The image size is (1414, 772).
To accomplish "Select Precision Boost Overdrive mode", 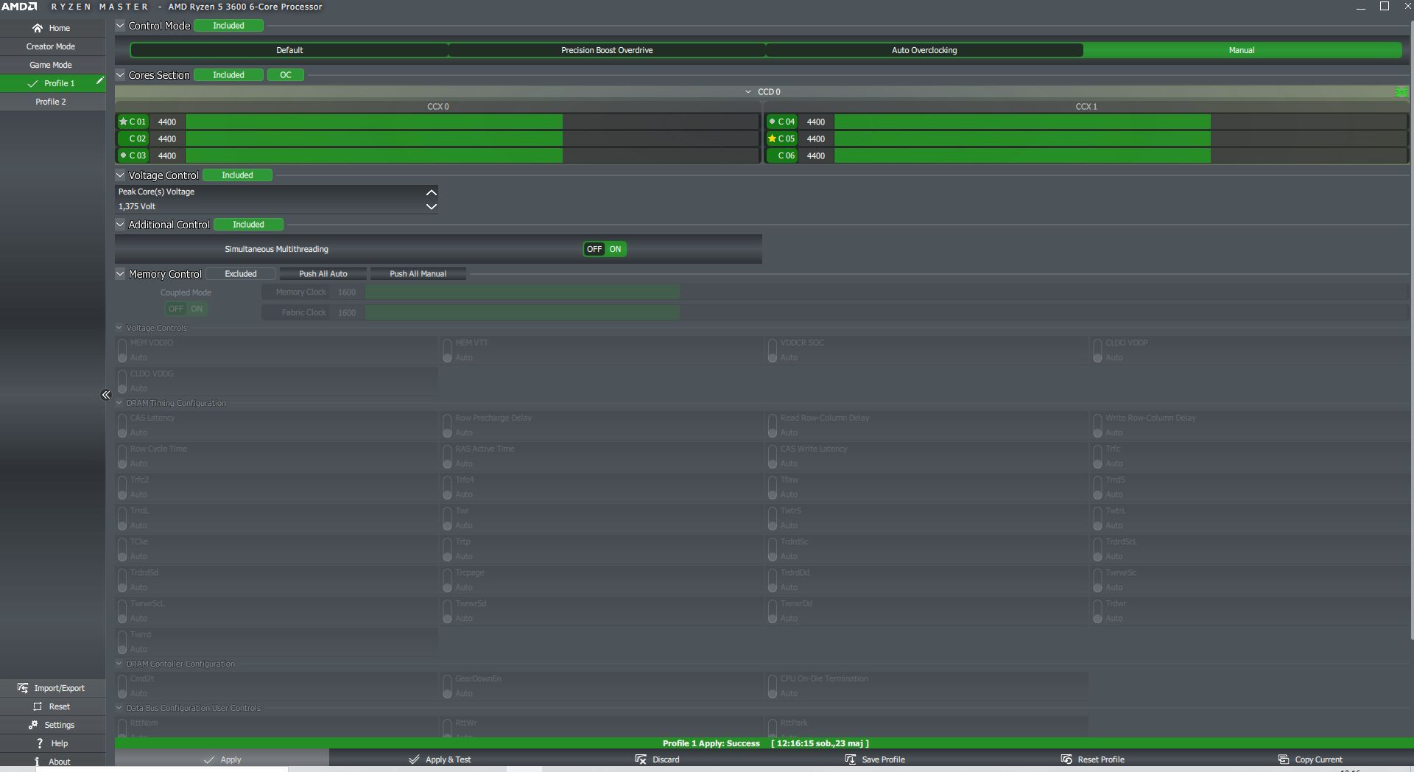I will (x=607, y=50).
